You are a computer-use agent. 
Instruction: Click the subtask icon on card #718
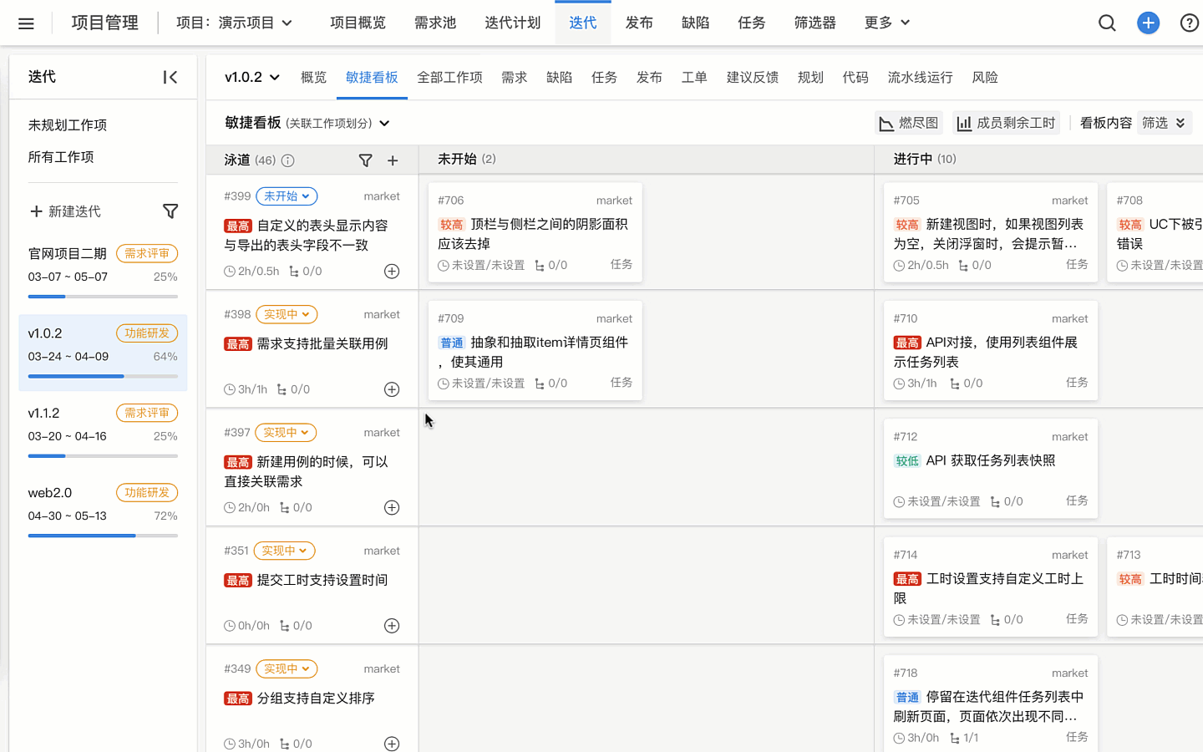coord(955,738)
